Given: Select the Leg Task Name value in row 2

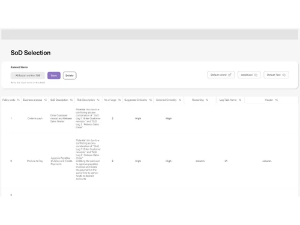Looking at the screenshot, I should pyautogui.click(x=226, y=161).
